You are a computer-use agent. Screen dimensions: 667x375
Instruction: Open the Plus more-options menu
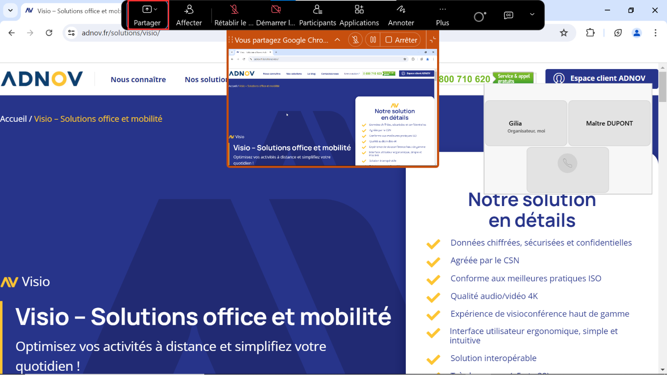coord(443,16)
